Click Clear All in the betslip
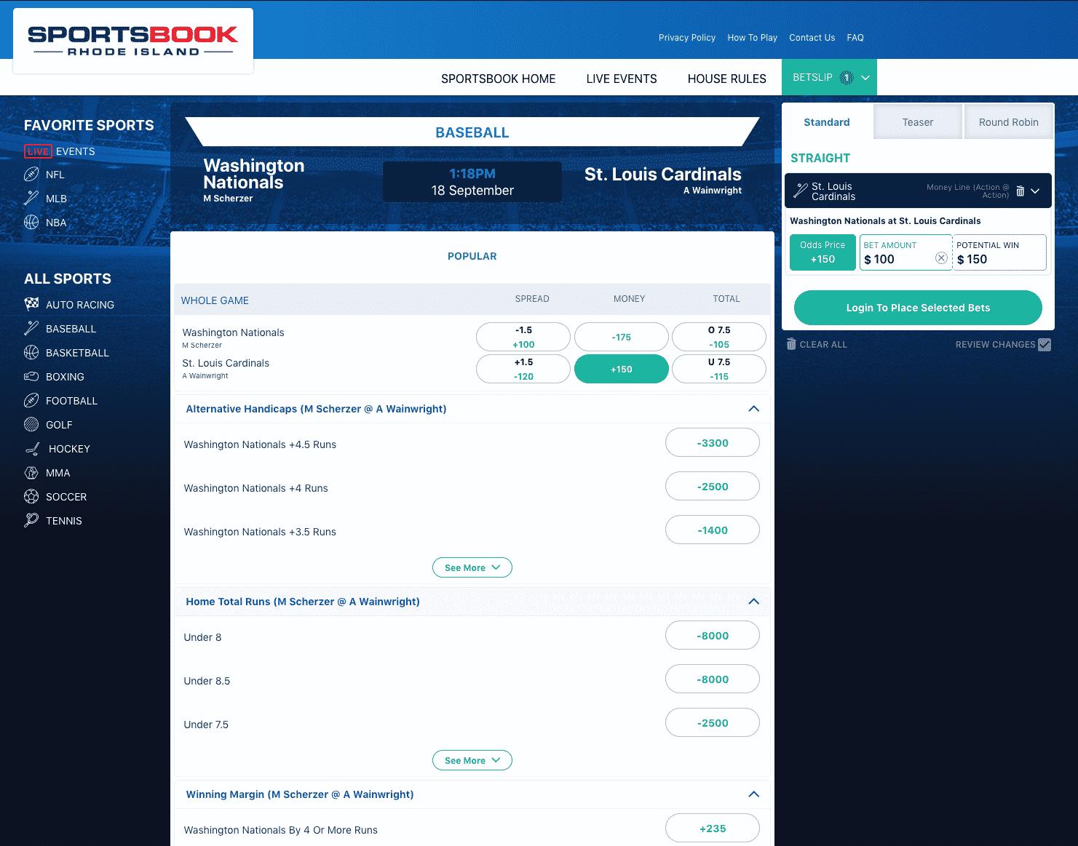Screen dimensions: 1078x846 823,345
